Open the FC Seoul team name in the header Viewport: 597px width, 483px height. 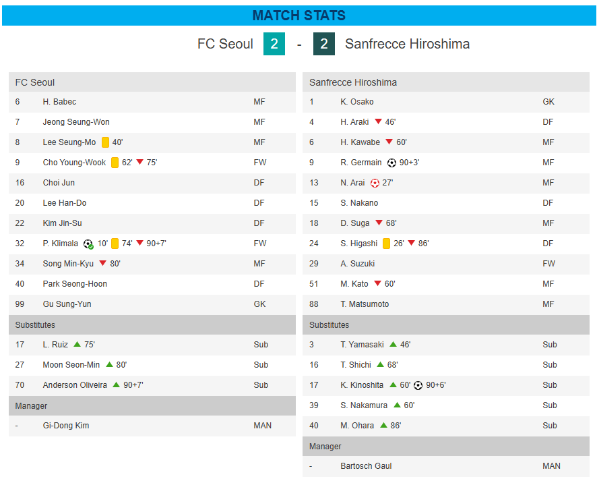click(225, 45)
